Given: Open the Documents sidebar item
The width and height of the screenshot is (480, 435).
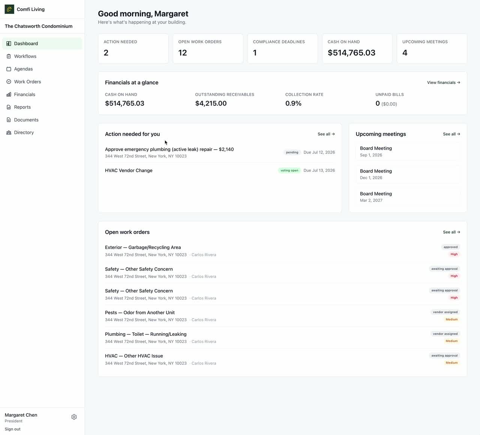Looking at the screenshot, I should point(42,120).
